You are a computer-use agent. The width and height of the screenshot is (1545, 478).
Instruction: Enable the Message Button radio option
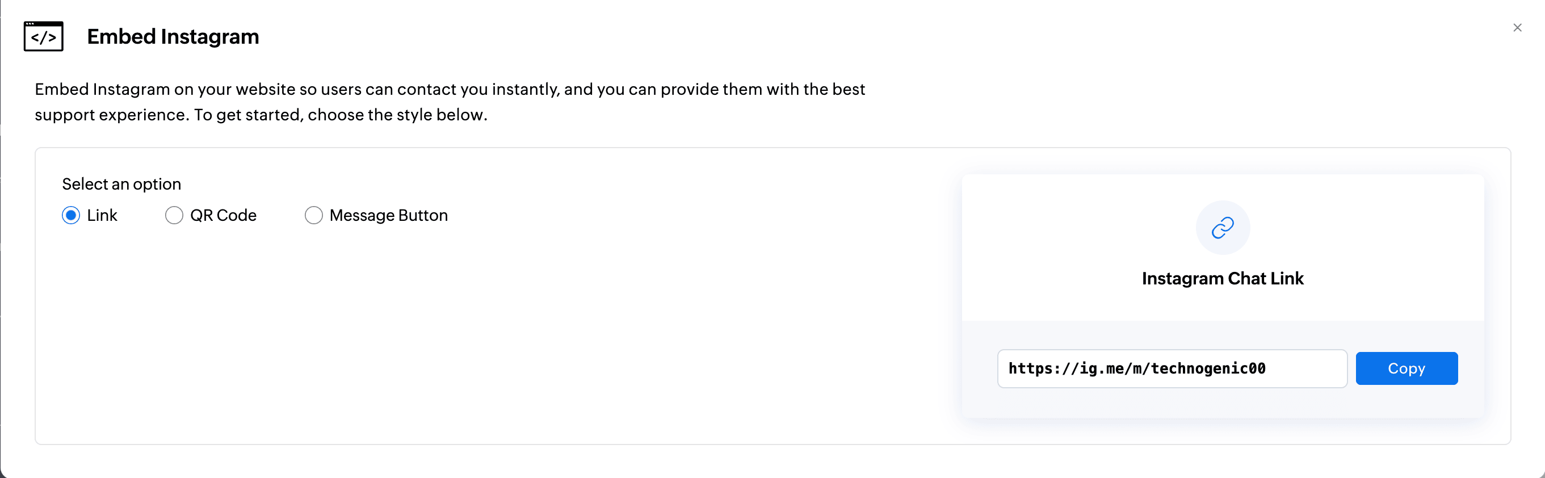(x=313, y=215)
